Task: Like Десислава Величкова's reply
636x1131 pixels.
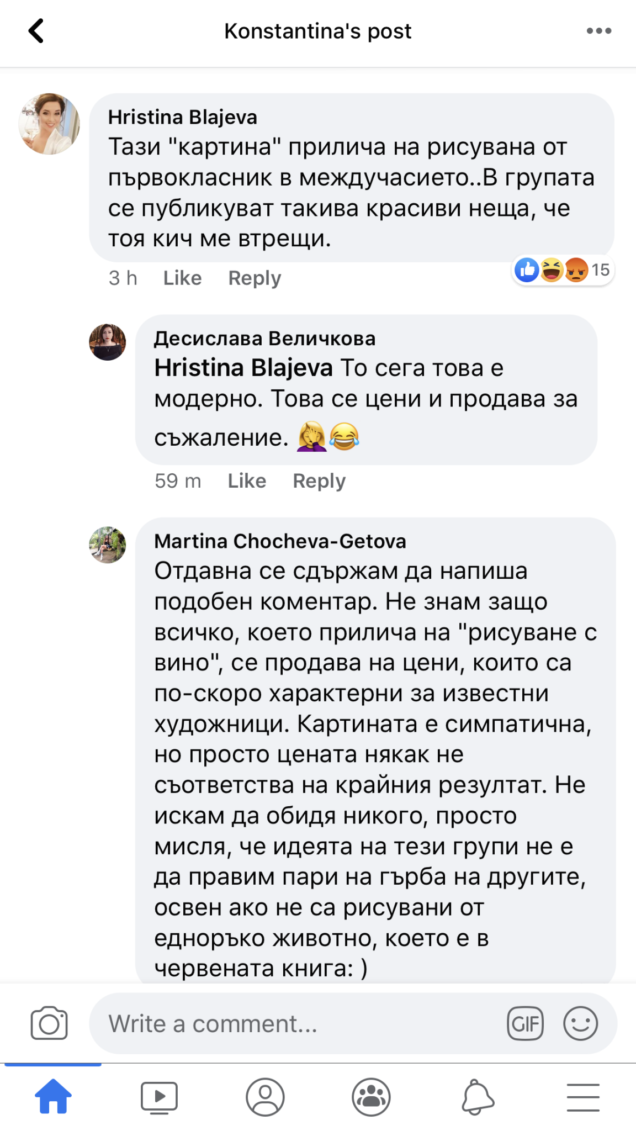Action: tap(247, 480)
